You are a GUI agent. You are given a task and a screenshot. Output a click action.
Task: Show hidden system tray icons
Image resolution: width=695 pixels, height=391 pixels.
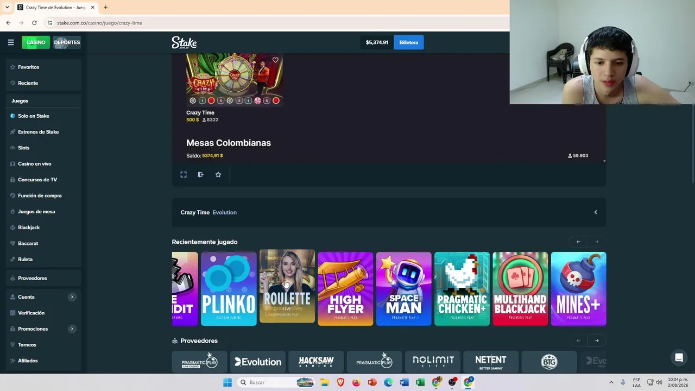[611, 382]
